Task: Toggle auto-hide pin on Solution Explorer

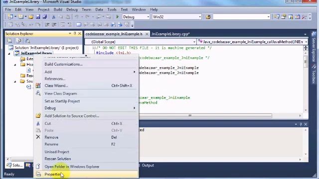Action: point(75,33)
